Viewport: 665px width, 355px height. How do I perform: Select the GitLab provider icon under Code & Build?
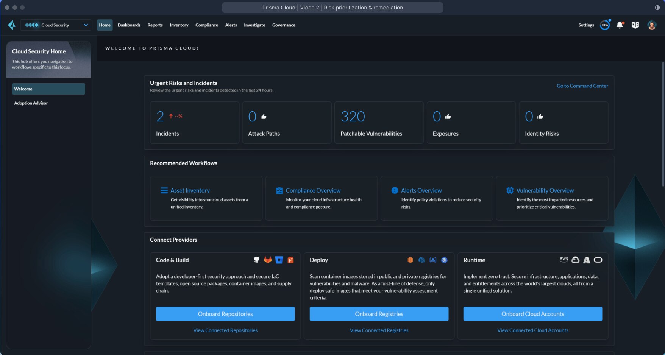pyautogui.click(x=268, y=260)
